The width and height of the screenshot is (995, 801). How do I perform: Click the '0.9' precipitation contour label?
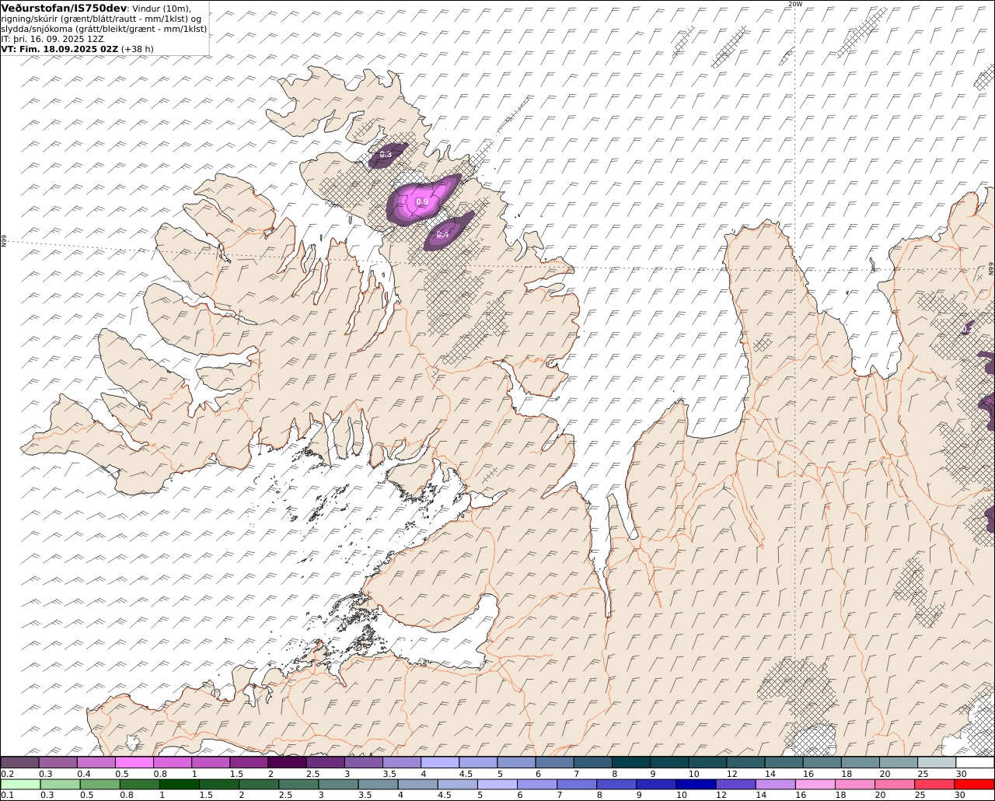(x=422, y=202)
